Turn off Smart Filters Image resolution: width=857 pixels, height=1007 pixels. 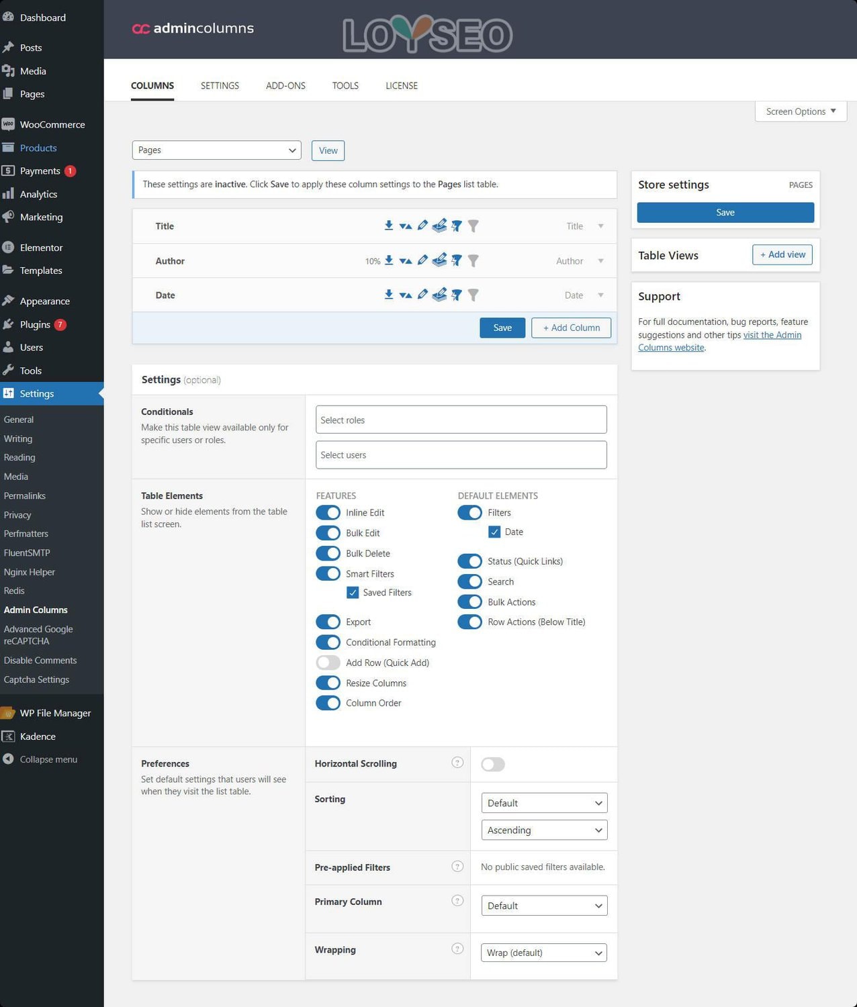pos(328,574)
